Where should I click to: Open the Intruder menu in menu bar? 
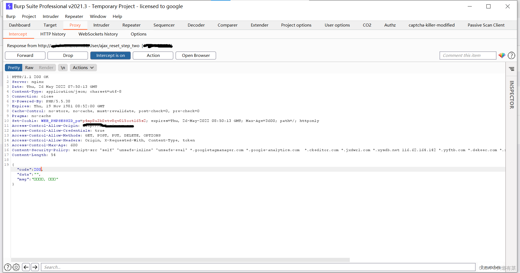pos(51,17)
